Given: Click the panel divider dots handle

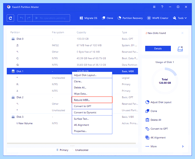Looking at the screenshot, I should [x=72, y=146].
